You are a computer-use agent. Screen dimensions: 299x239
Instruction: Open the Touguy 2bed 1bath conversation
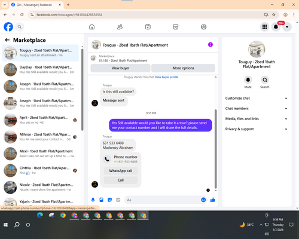(x=40, y=53)
